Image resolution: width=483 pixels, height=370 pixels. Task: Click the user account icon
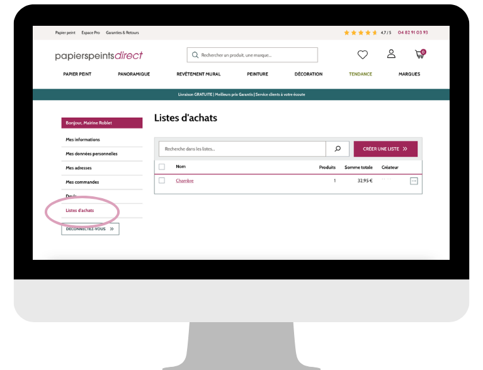click(x=391, y=55)
